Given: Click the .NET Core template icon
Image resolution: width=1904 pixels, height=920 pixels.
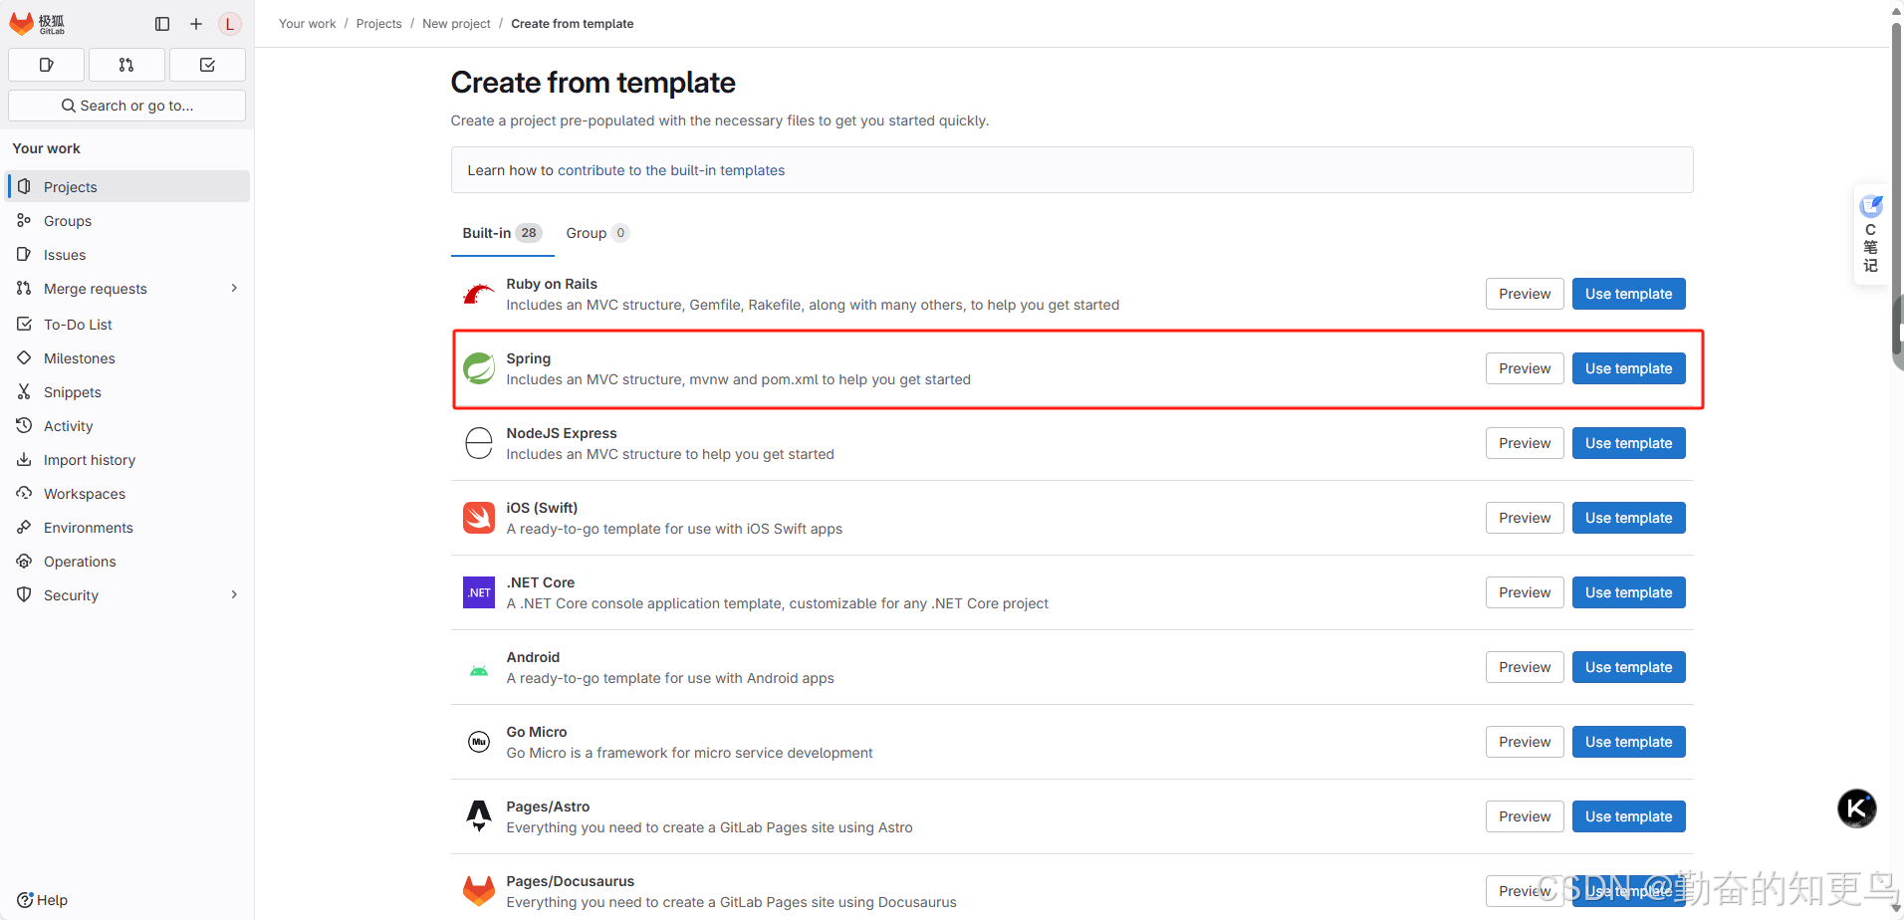Looking at the screenshot, I should [479, 592].
